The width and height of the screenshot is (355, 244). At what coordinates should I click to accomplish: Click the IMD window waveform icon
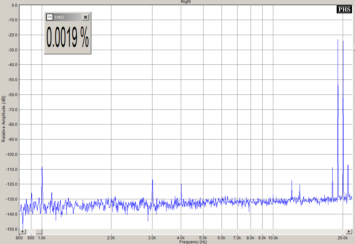[50, 17]
